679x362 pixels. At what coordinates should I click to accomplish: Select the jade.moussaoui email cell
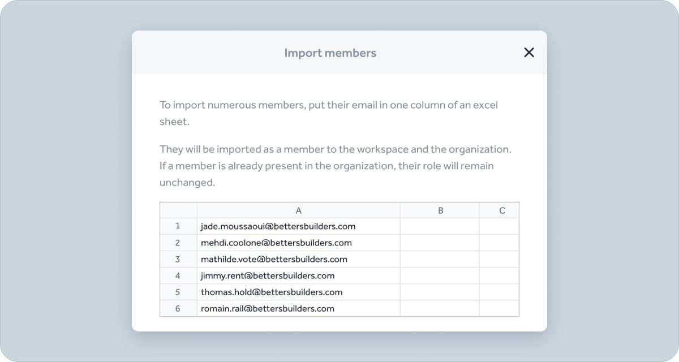pos(278,226)
